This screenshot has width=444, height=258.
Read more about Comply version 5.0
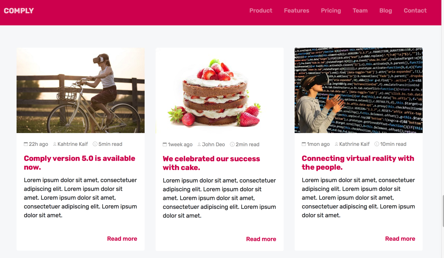[122, 239]
